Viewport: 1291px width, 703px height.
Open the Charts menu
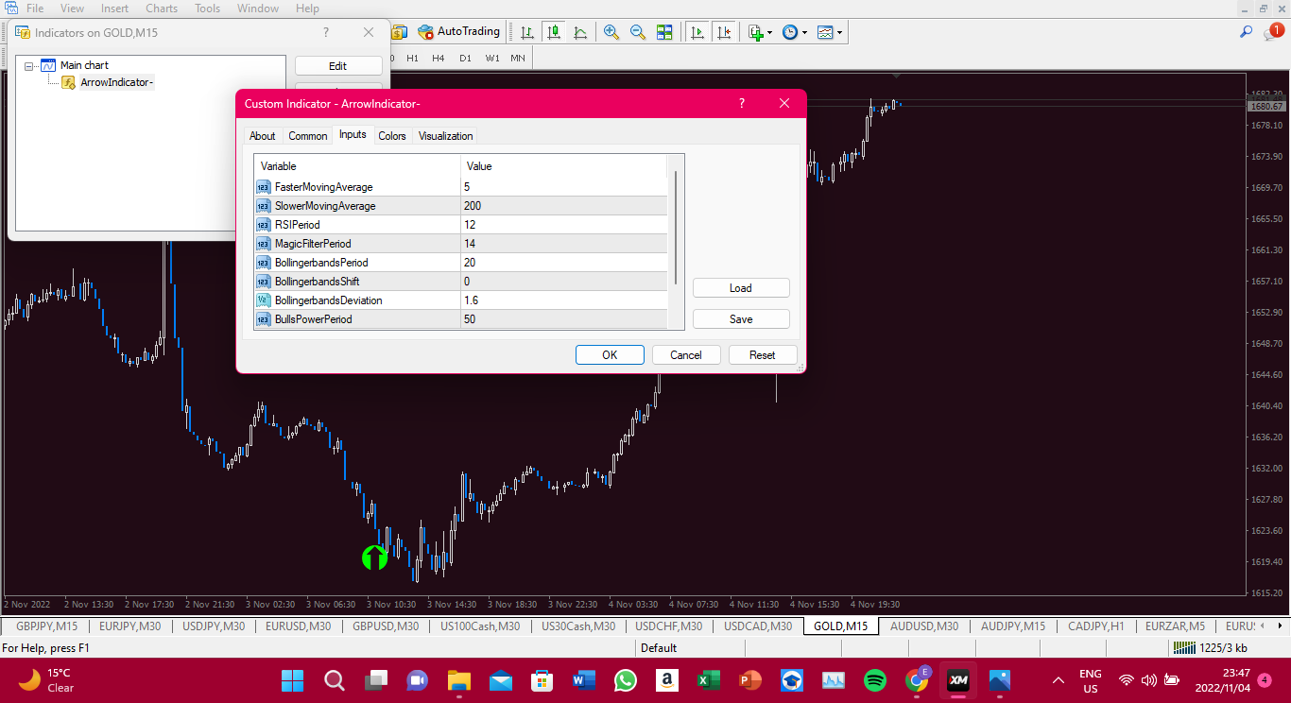[x=162, y=9]
